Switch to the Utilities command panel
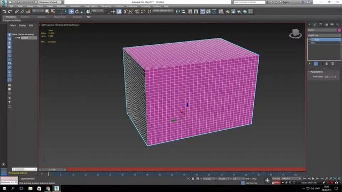Image resolution: width=342 pixels, height=192 pixels. pyautogui.click(x=338, y=25)
